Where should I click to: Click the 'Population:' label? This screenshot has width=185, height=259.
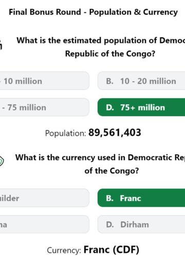coord(65,133)
